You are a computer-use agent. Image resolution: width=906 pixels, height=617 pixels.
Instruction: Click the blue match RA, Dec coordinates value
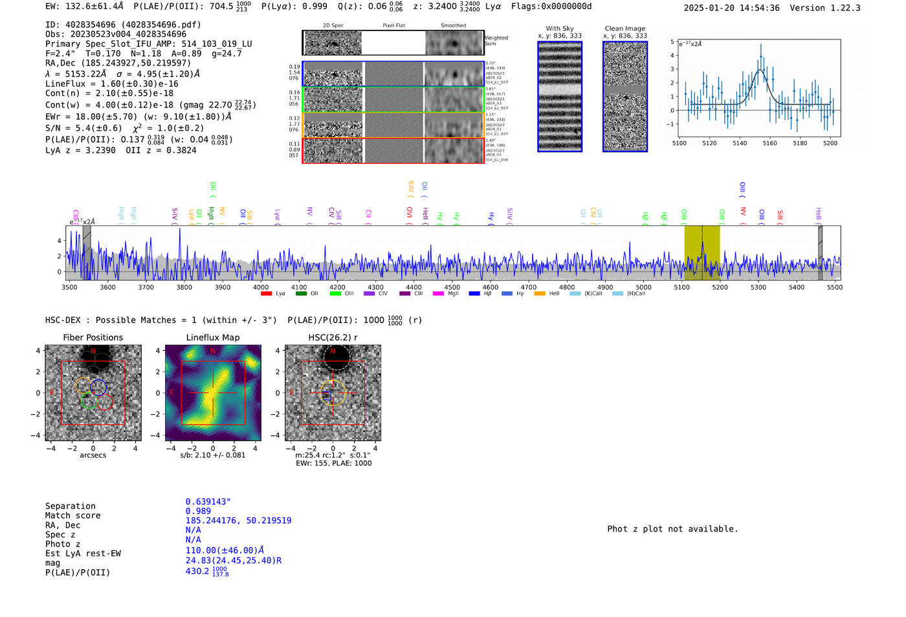pos(238,521)
